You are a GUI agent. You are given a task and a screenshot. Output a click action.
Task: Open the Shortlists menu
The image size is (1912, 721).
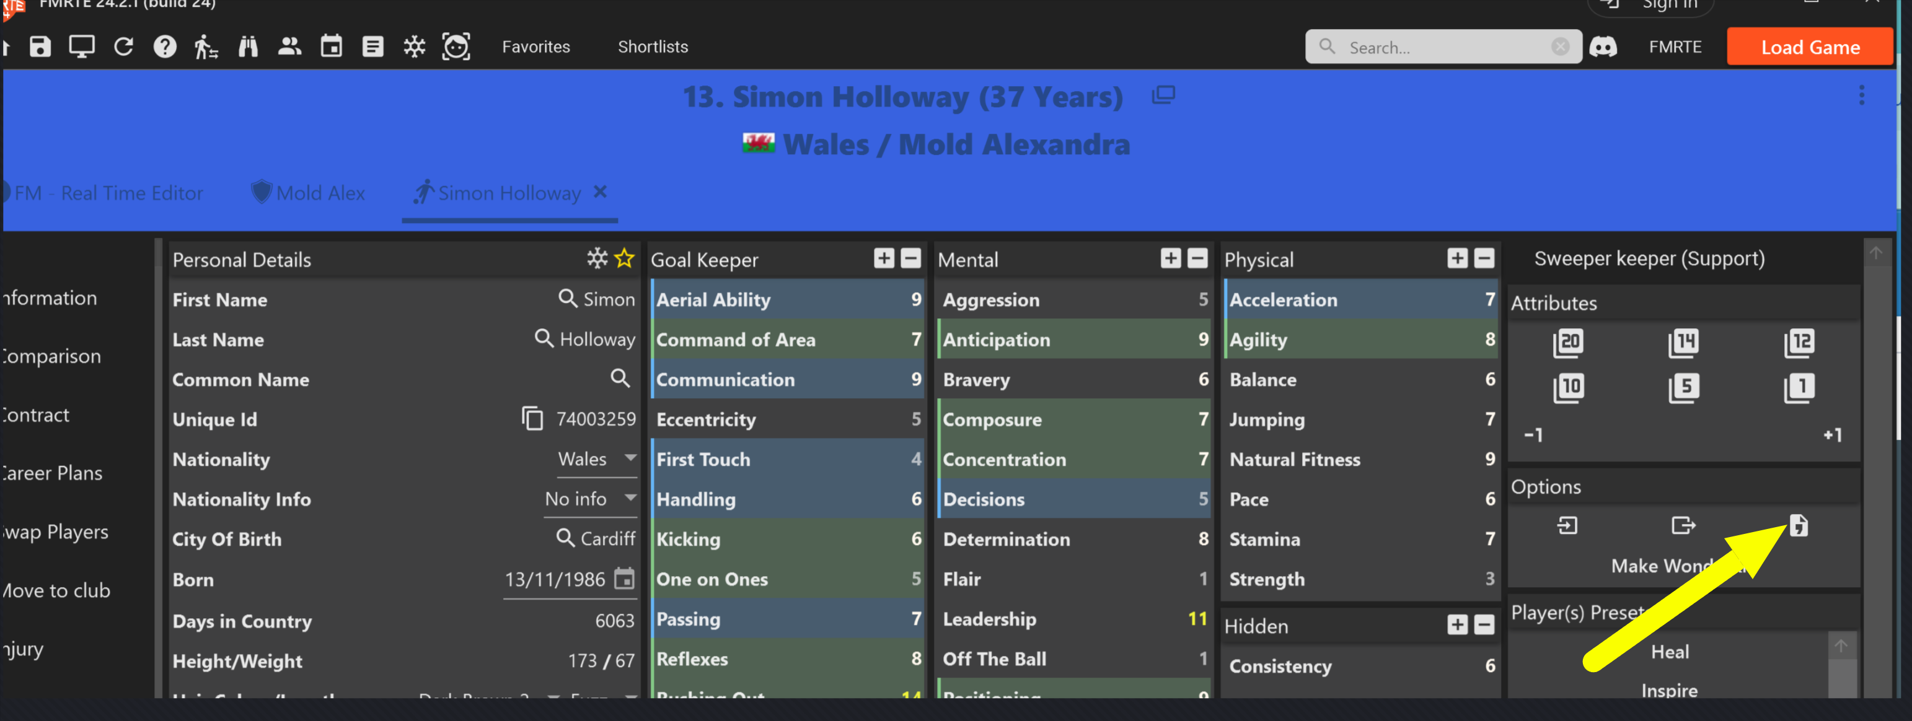[x=653, y=46]
